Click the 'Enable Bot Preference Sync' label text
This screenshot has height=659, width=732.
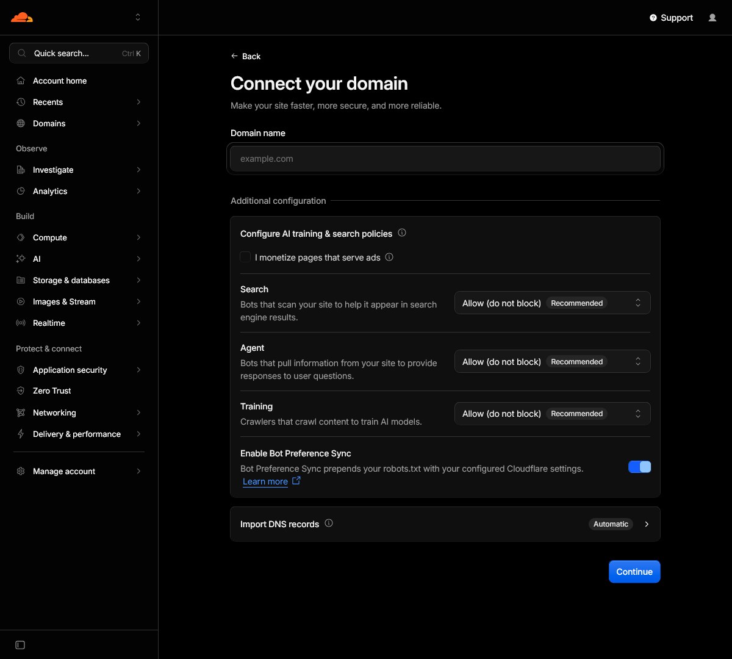(x=296, y=453)
